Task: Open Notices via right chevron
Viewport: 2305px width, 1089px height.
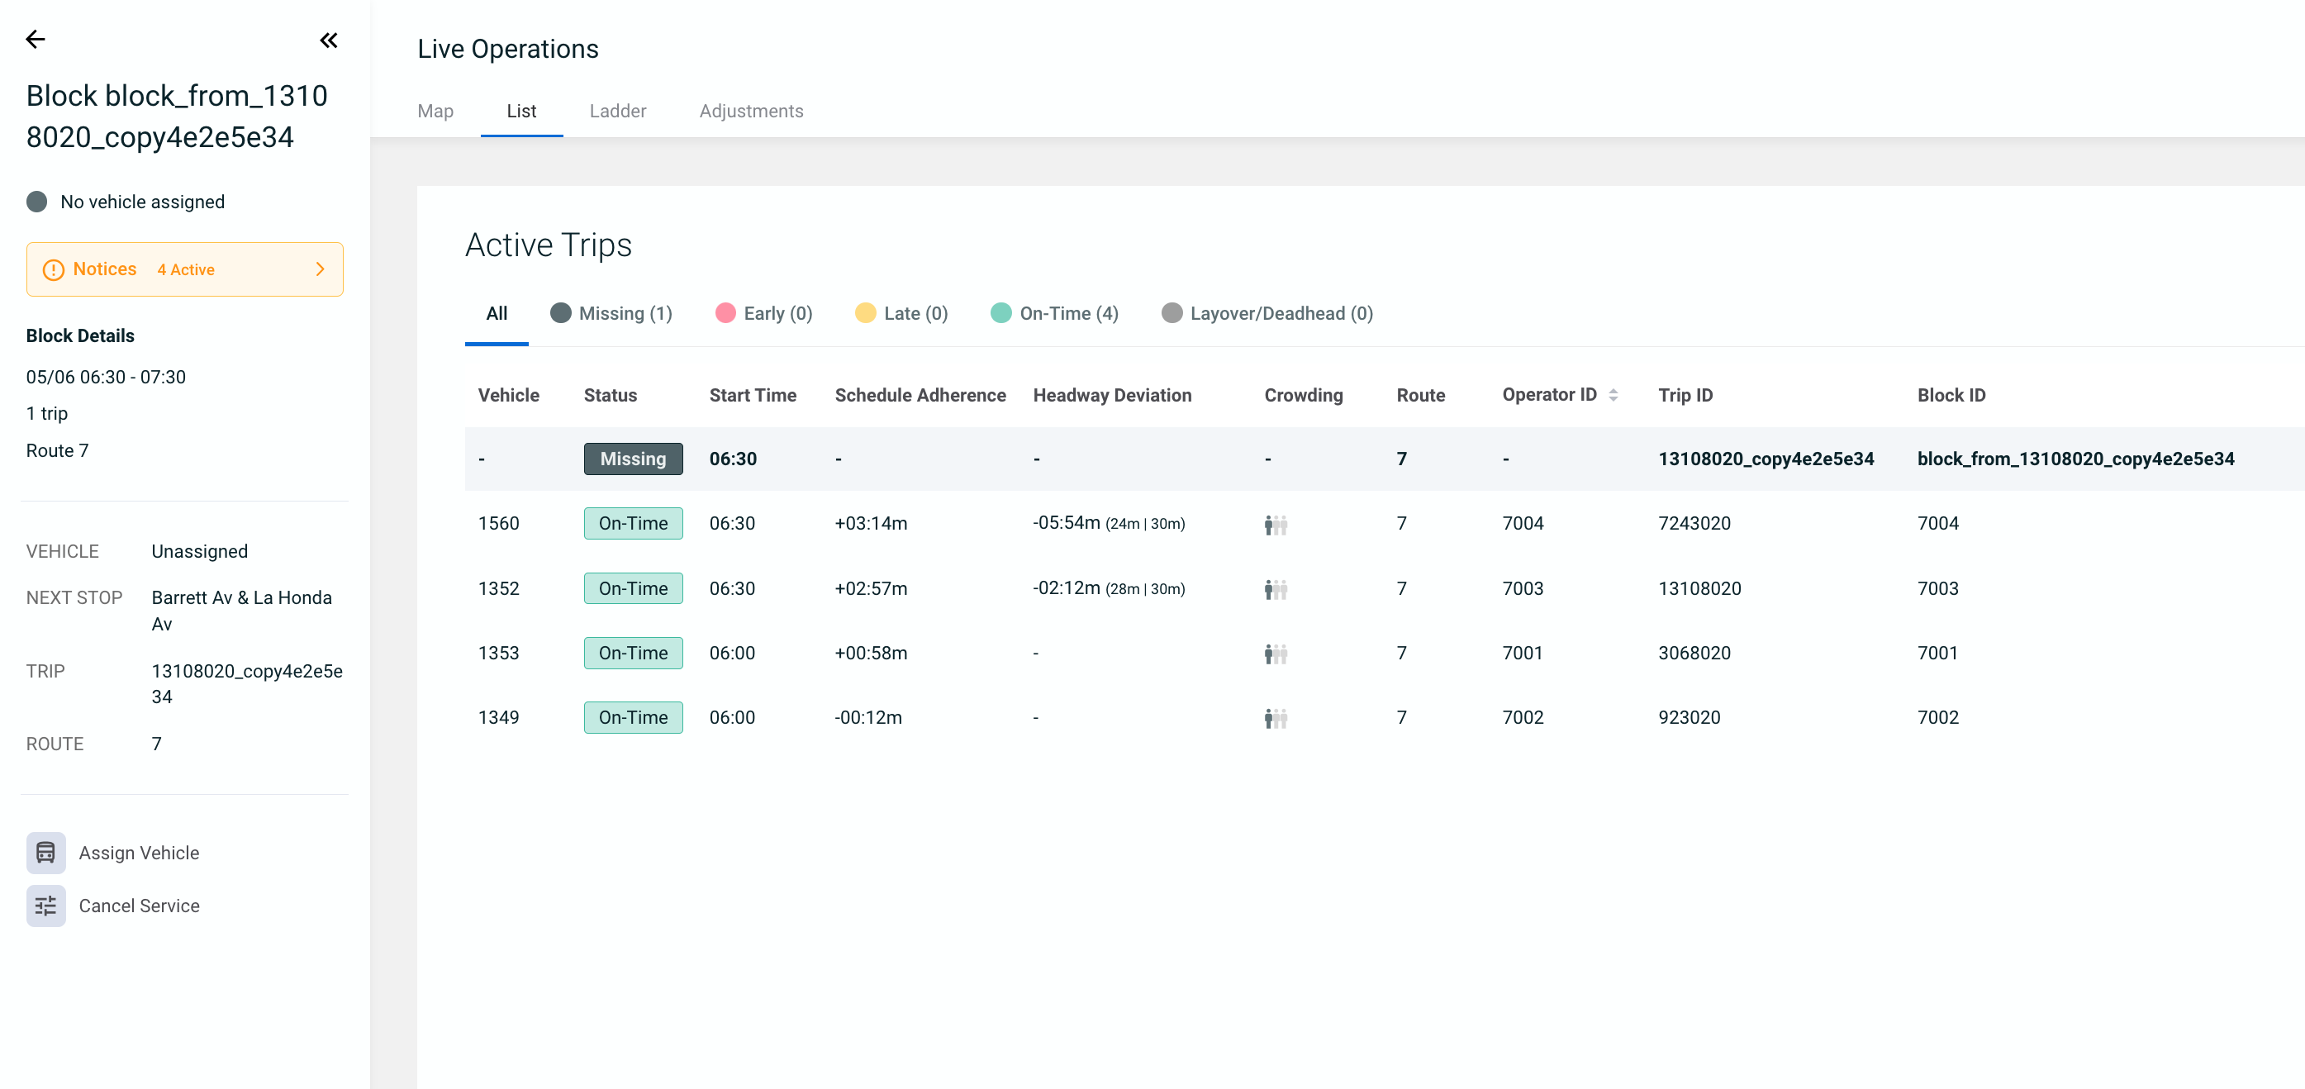Action: (x=321, y=269)
